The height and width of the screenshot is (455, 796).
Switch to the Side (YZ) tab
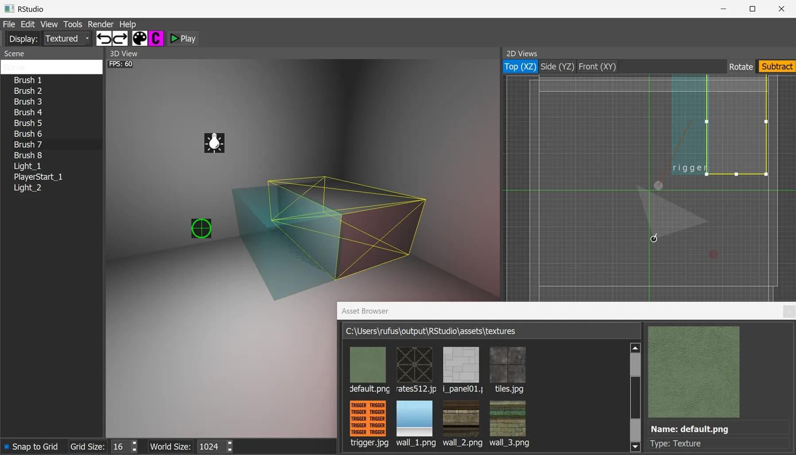[x=557, y=66]
